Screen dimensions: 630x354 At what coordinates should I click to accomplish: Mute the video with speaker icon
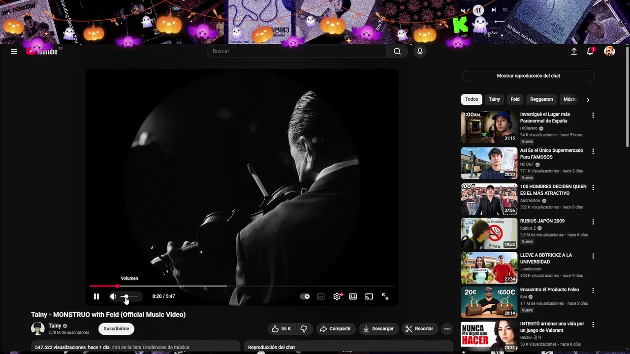pyautogui.click(x=113, y=296)
